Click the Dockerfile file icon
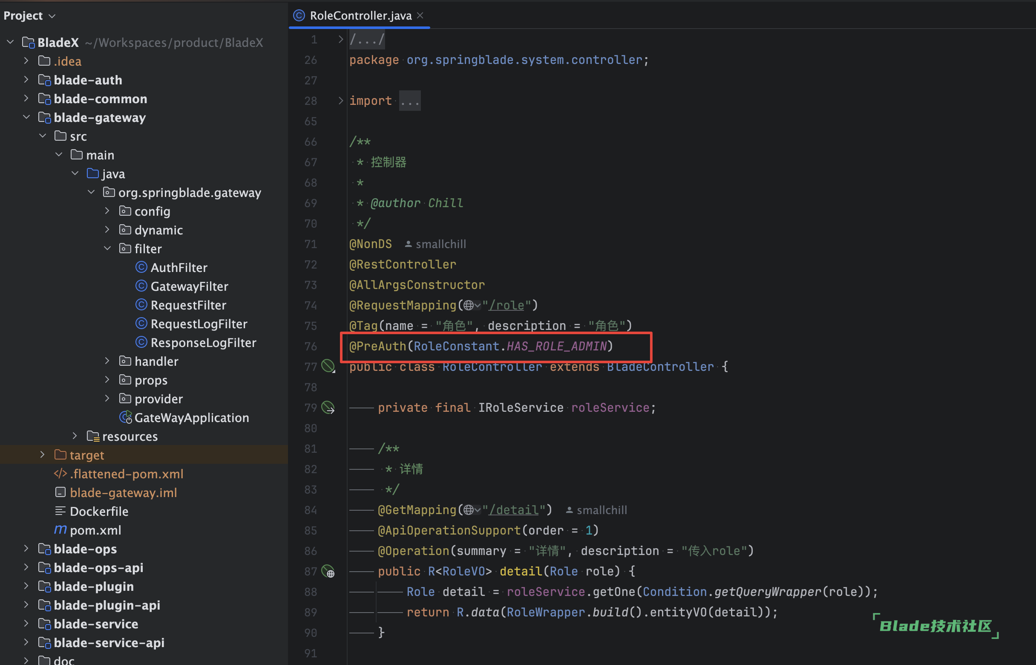This screenshot has width=1036, height=665. [60, 511]
